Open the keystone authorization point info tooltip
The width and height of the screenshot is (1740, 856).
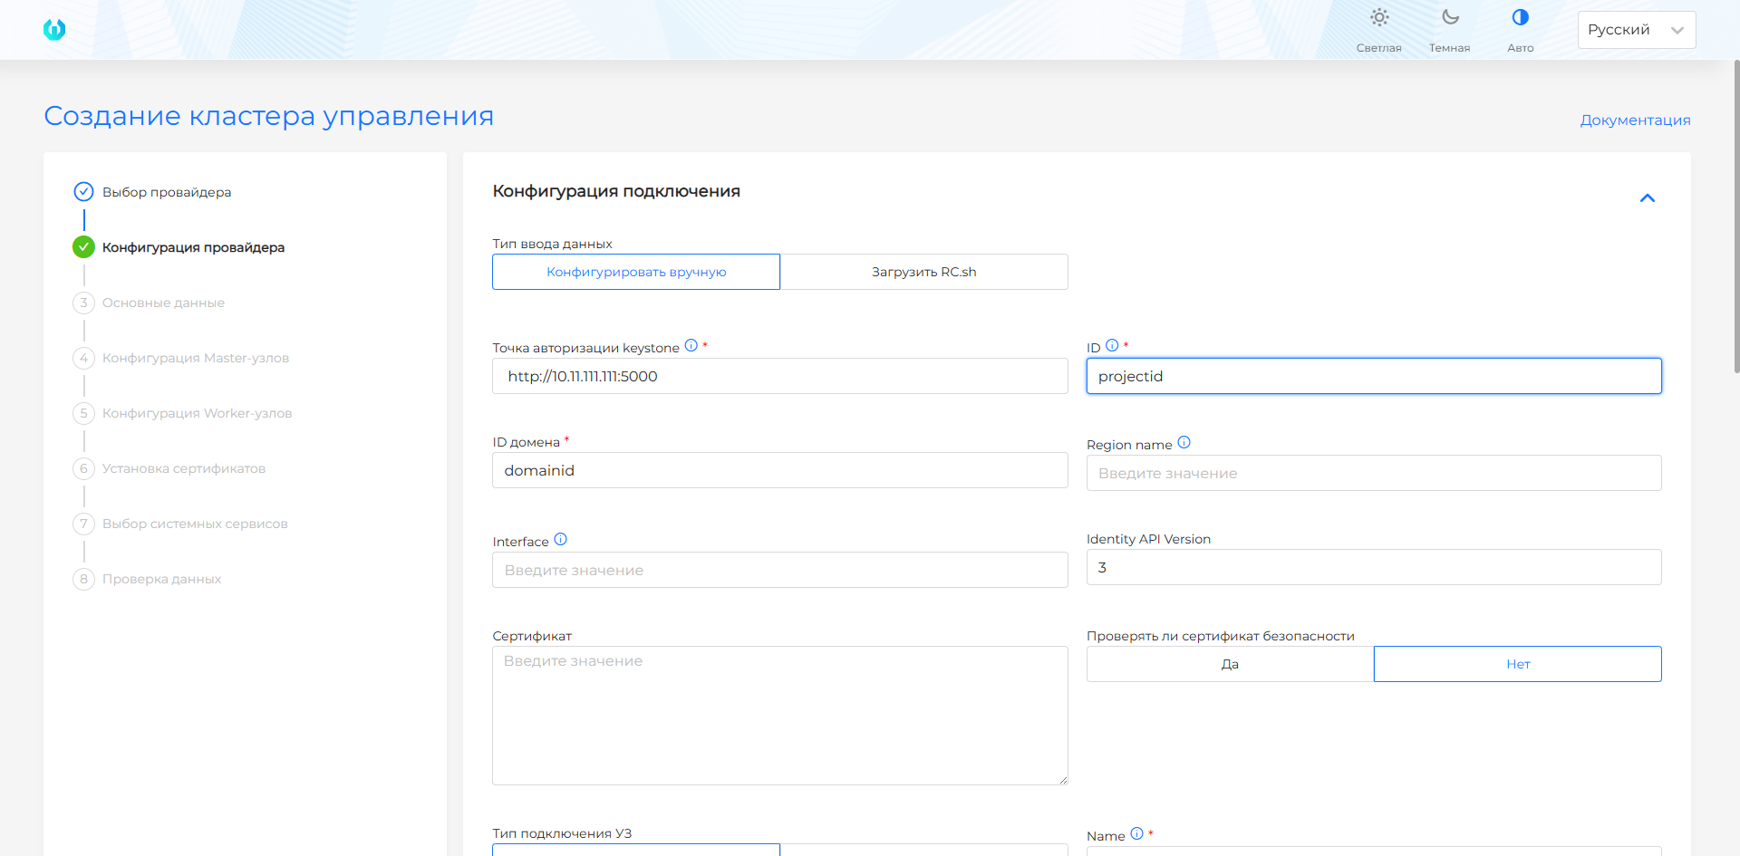point(691,344)
